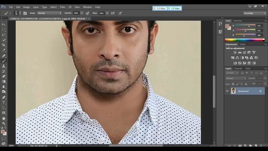Select the Brush tool in toolbox

4,61
